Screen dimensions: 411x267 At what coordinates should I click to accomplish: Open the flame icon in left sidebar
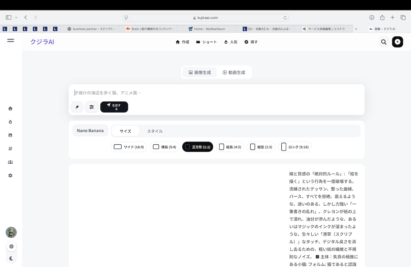pos(10,122)
